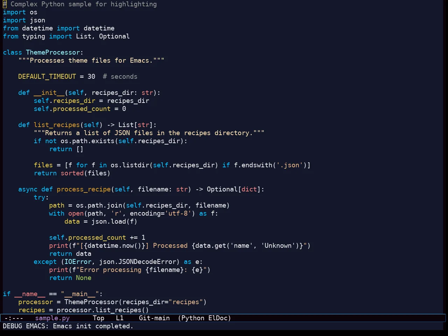Image resolution: width=448 pixels, height=336 pixels.
Task: Click the ElDoc minor mode label
Action: tap(218, 318)
